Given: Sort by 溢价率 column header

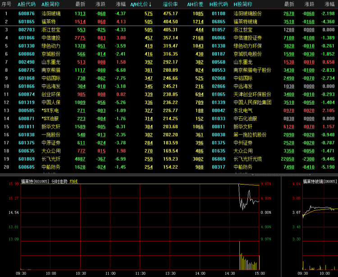Looking at the screenshot, I should [x=170, y=5].
